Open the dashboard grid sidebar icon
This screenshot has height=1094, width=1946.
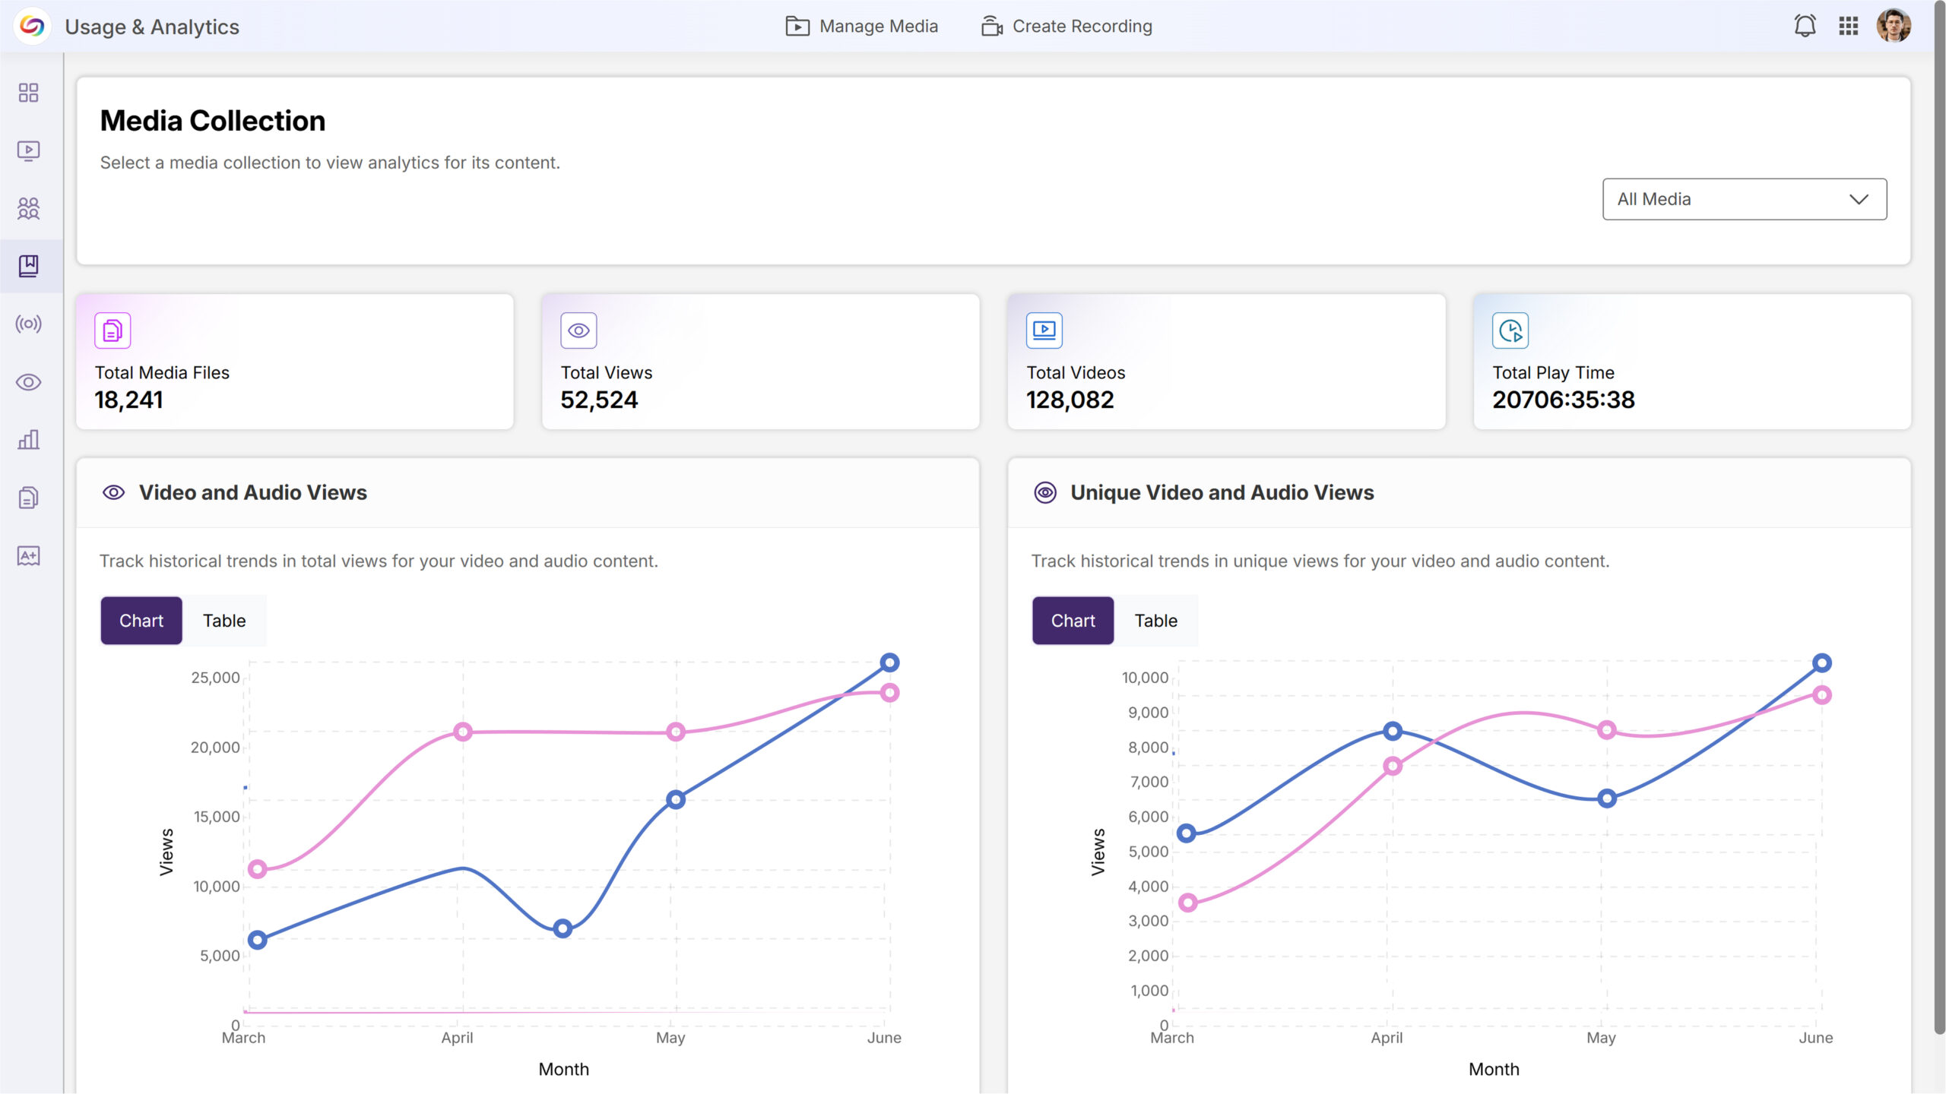click(x=28, y=93)
